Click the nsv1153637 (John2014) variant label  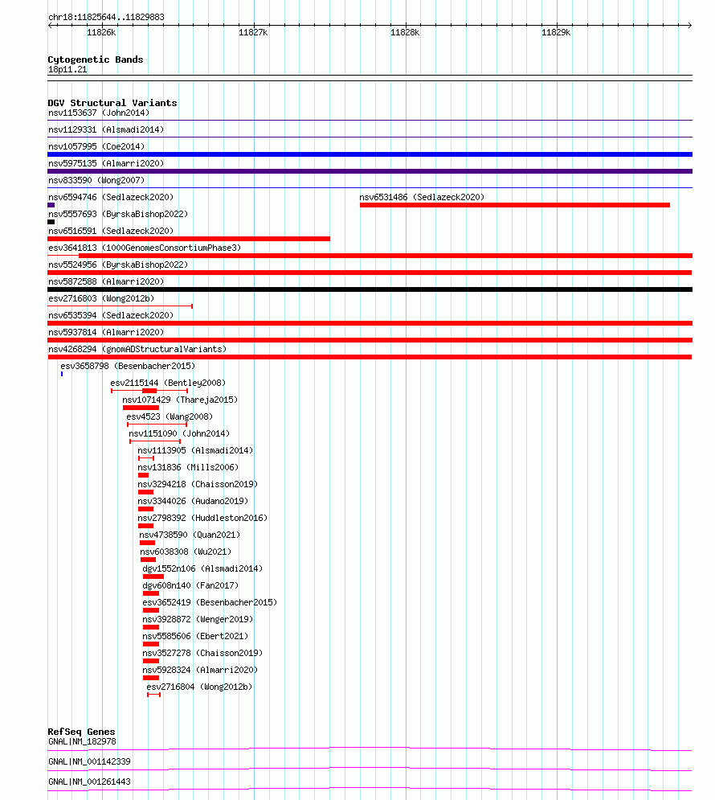(x=99, y=113)
